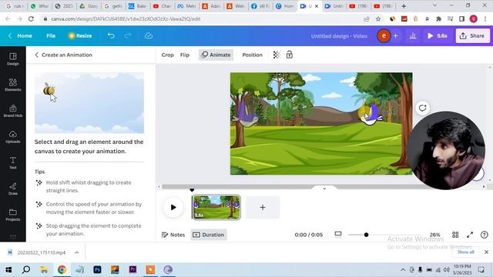The width and height of the screenshot is (493, 277).
Task: Click Home in the top bar
Action: (25, 36)
